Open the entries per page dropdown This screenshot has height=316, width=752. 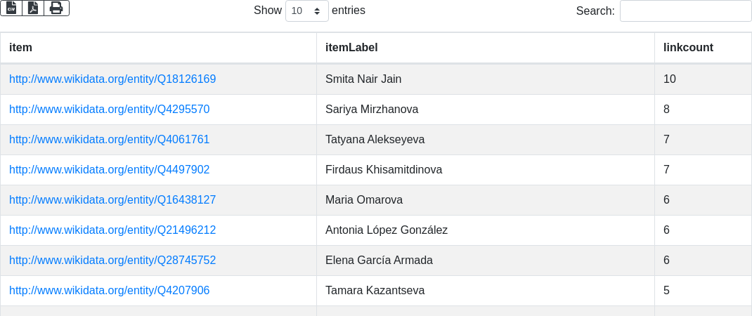tap(306, 11)
